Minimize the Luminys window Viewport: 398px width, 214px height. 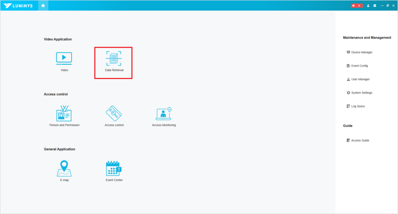[382, 6]
